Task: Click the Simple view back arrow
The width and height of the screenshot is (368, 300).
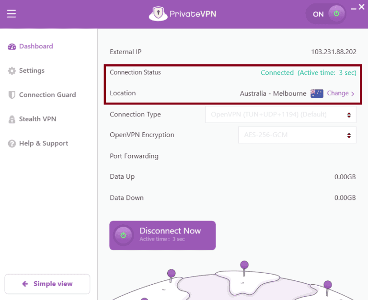Action: [x=25, y=284]
